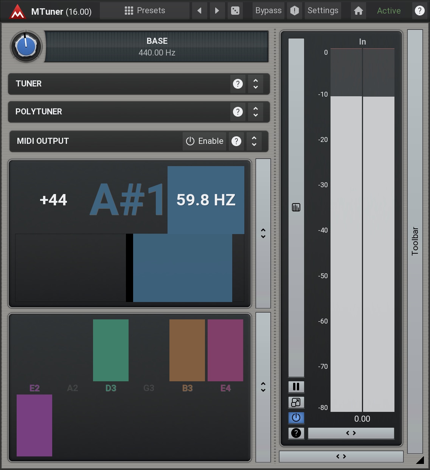Image resolution: width=430 pixels, height=470 pixels.
Task: Click the meter settings icon on vertical bar
Action: (x=296, y=207)
